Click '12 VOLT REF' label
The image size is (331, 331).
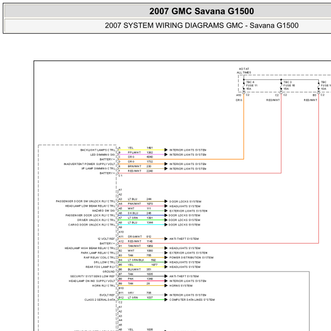(106, 239)
